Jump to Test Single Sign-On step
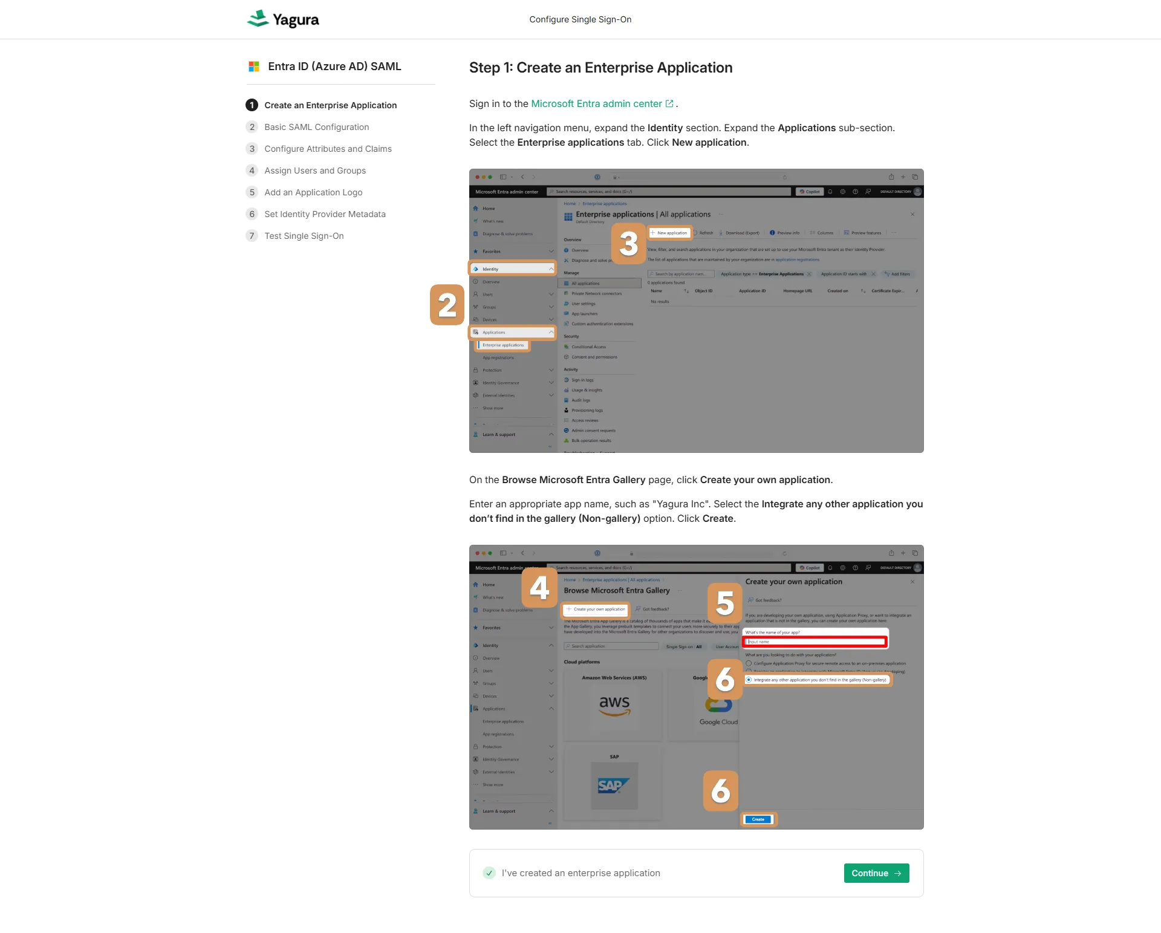The image size is (1161, 933). 304,236
